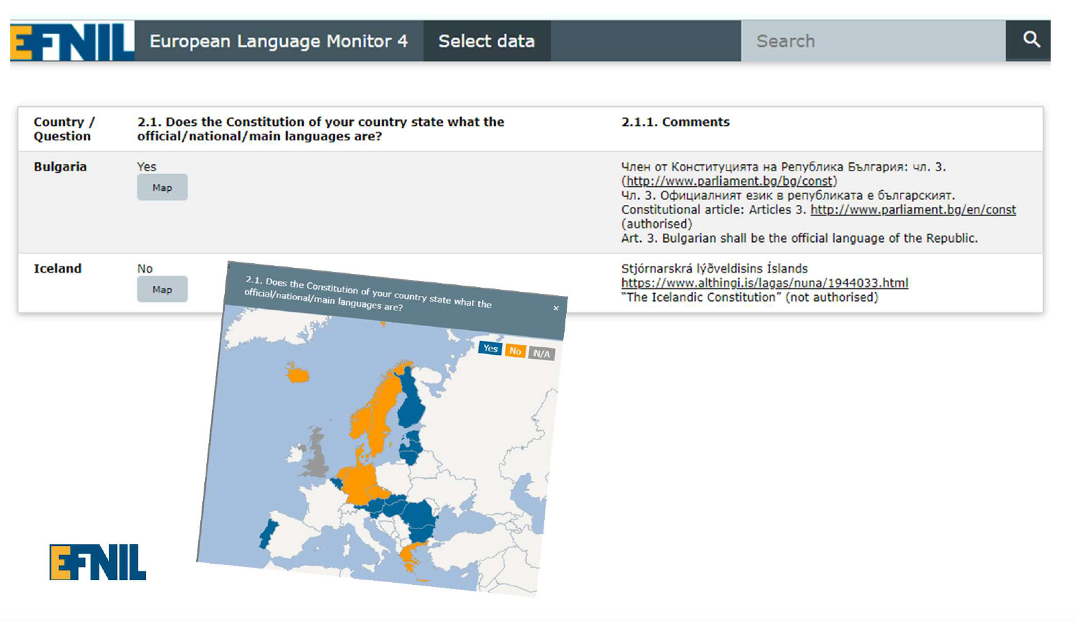Click the map popup title text
This screenshot has width=1076, height=622.
pyautogui.click(x=368, y=293)
